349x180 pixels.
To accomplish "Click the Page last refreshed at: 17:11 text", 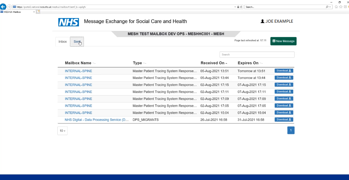I will [x=250, y=40].
